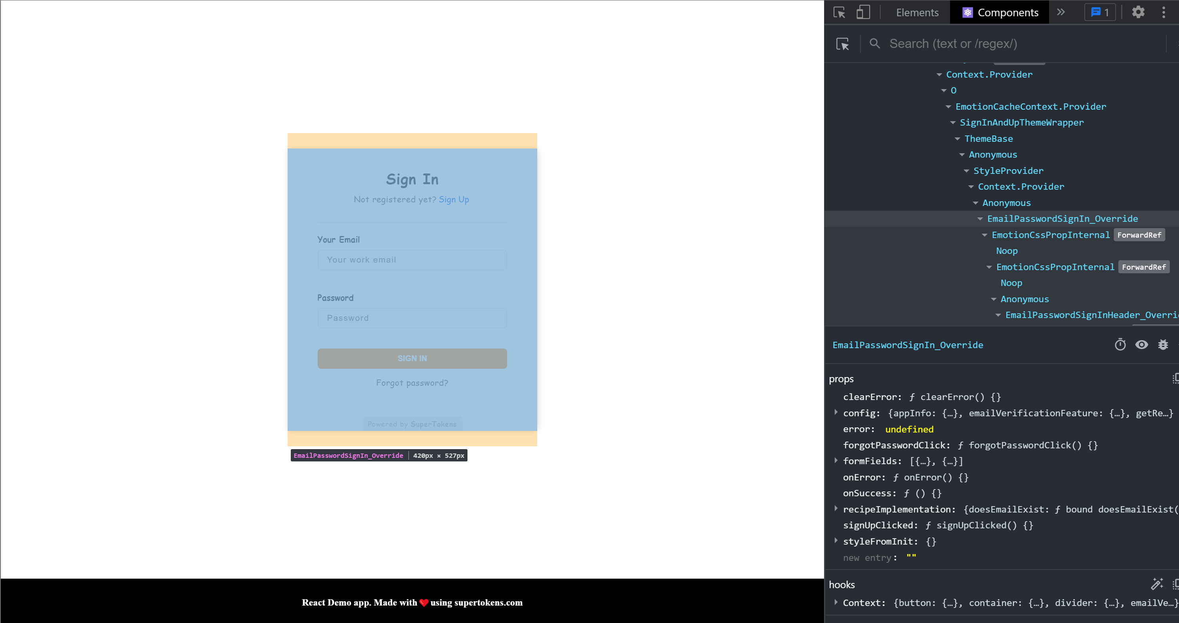Expand the config prop disclosure triangle
The height and width of the screenshot is (623, 1179).
pos(835,413)
